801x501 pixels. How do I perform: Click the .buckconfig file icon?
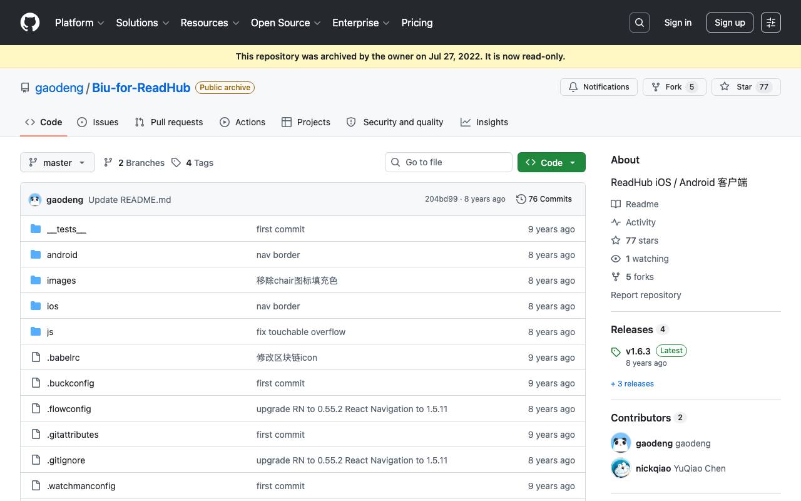(x=36, y=383)
